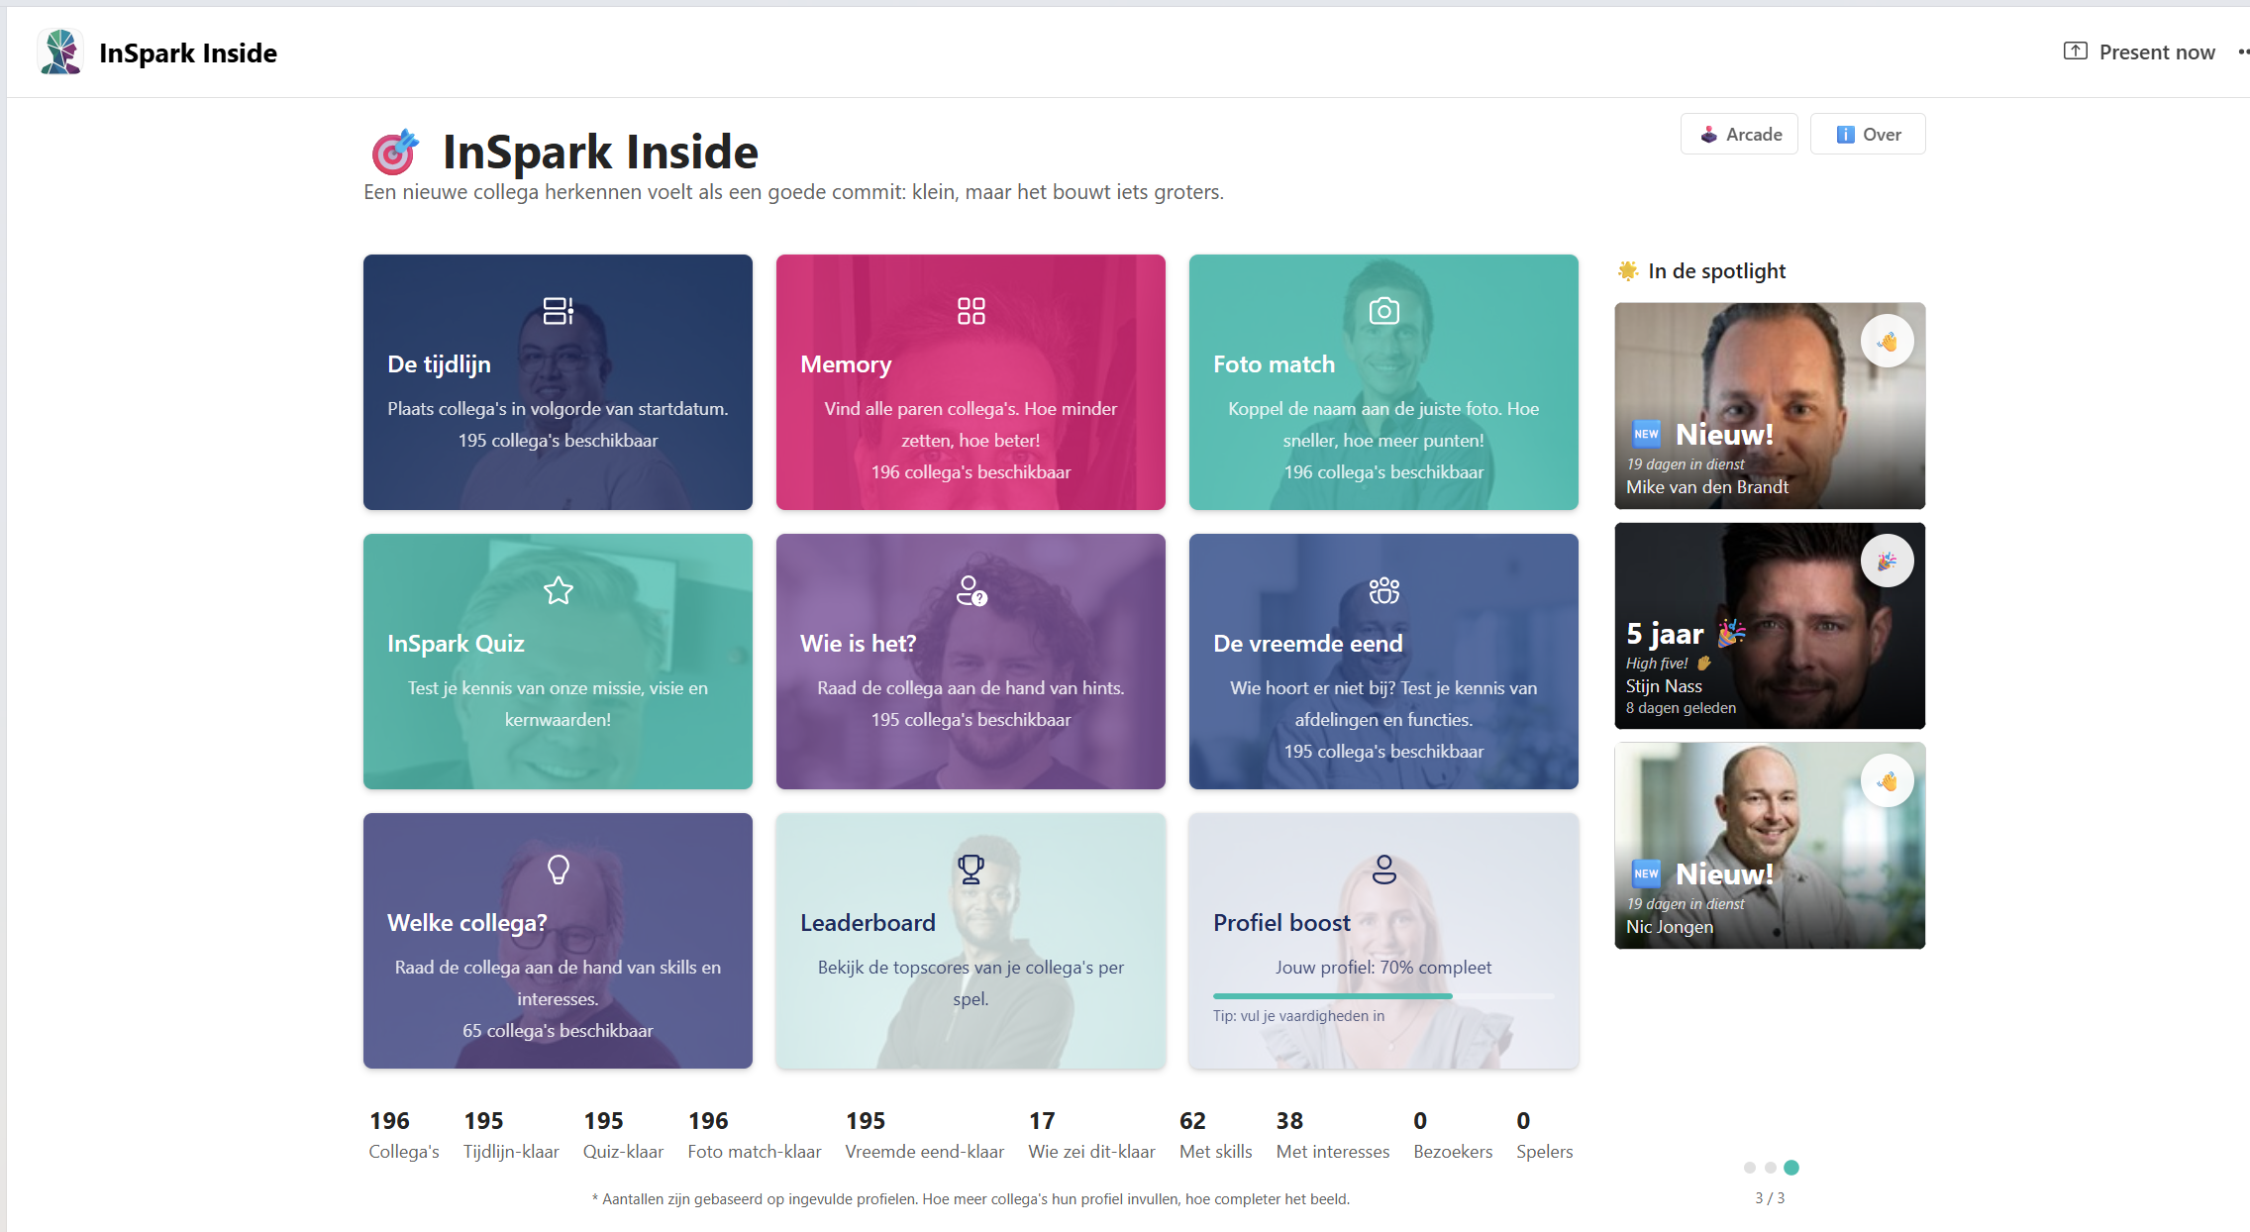
Task: Click Present now
Action: click(2139, 51)
